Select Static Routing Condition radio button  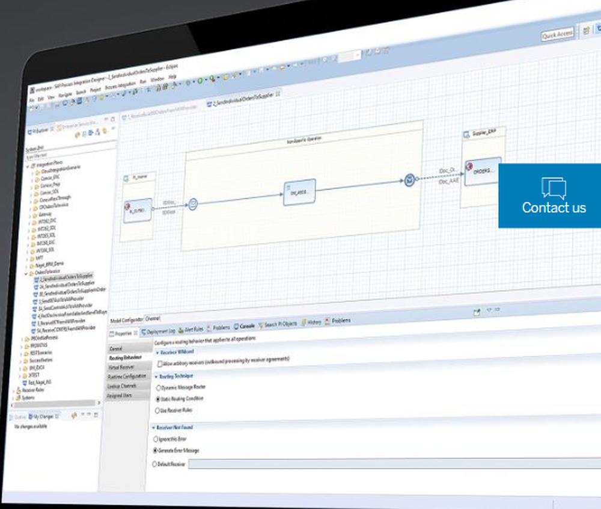pos(157,399)
